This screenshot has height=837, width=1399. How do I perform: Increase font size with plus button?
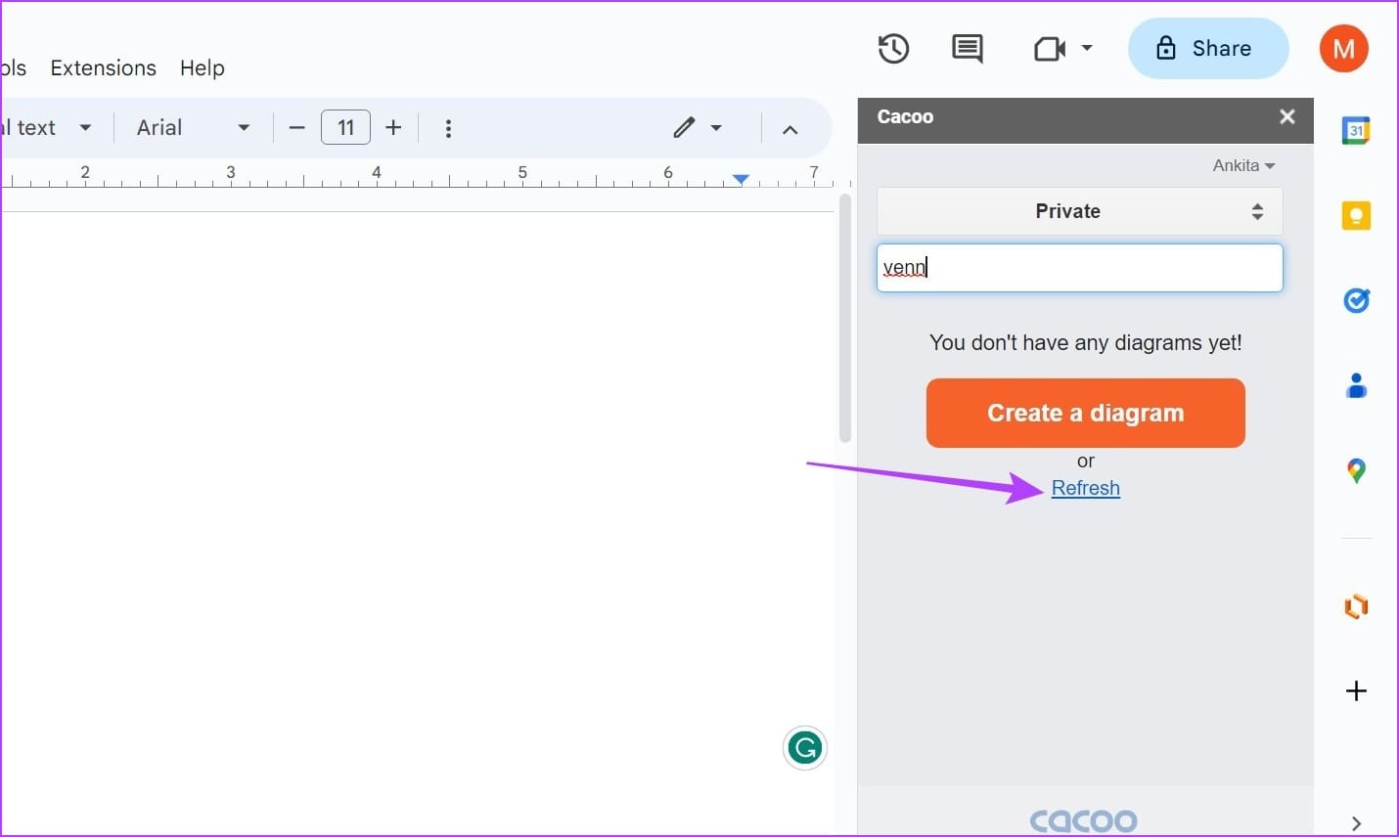point(393,128)
